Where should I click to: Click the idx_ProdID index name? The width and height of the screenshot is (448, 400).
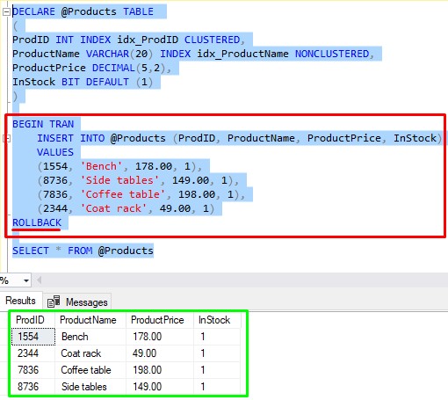point(148,40)
